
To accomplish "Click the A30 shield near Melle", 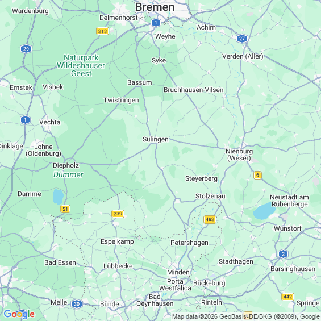I will click(77, 304).
